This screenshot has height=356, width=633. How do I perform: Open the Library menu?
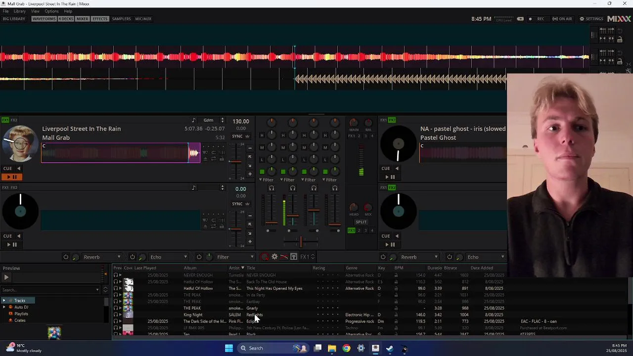click(x=20, y=11)
